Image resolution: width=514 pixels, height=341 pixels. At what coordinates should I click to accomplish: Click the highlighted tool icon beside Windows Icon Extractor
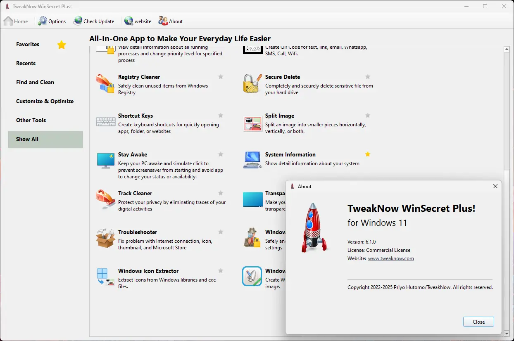252,276
